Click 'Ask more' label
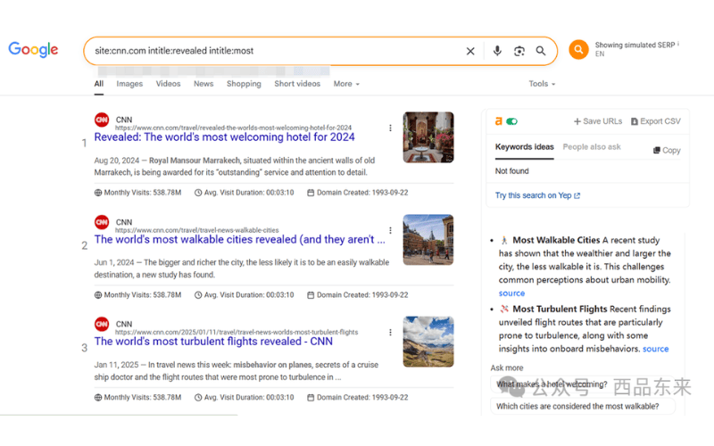 [507, 368]
